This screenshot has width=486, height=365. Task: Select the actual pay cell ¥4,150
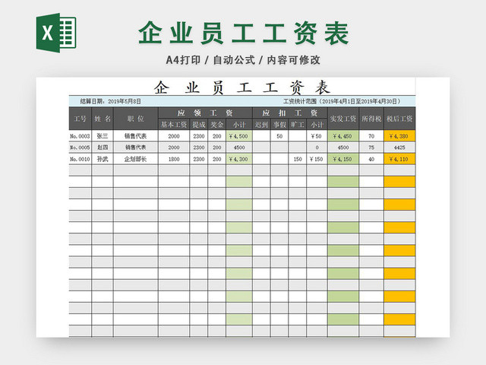pyautogui.click(x=343, y=159)
